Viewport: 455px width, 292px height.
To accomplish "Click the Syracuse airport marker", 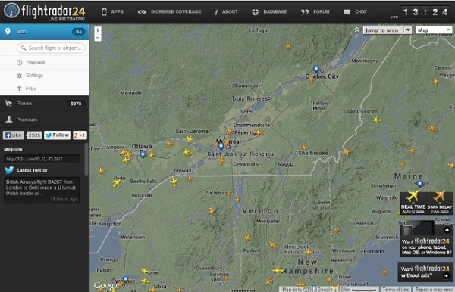I will pyautogui.click(x=125, y=279).
